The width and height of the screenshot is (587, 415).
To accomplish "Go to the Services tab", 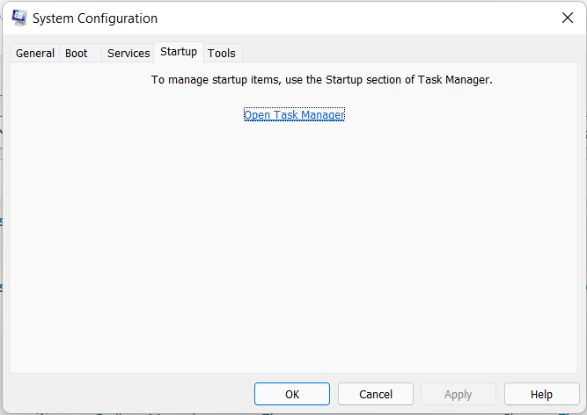I will pos(128,53).
